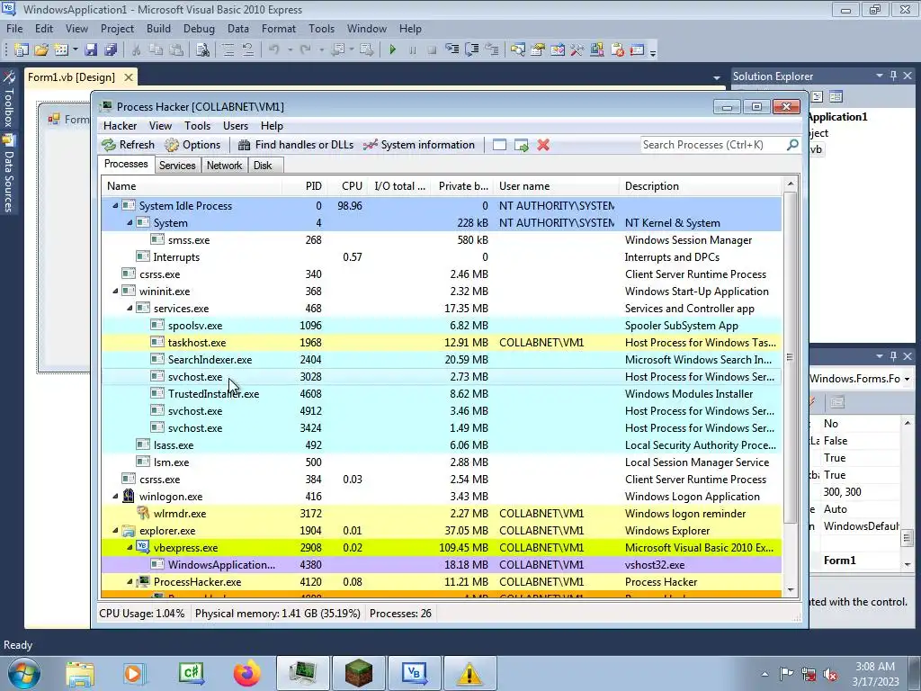Select the Processes tab
The width and height of the screenshot is (921, 691).
click(126, 164)
